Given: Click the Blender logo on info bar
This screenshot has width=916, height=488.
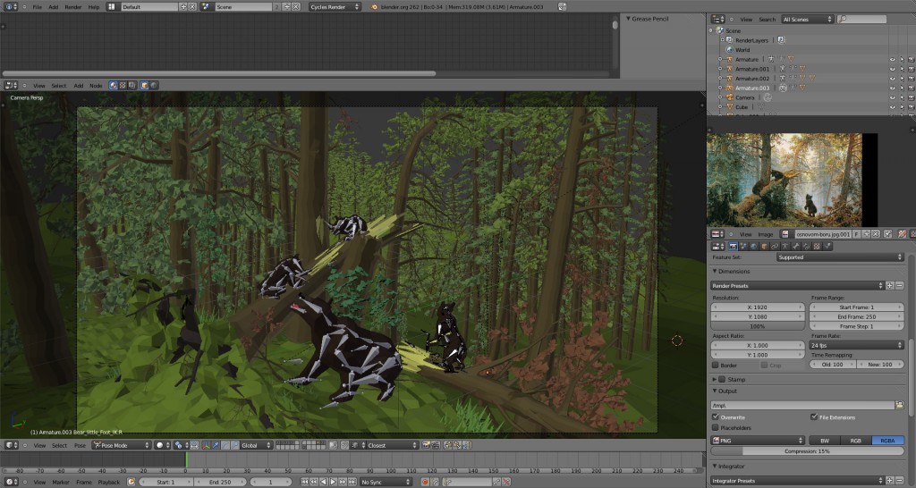Looking at the screenshot, I should tap(375, 7).
